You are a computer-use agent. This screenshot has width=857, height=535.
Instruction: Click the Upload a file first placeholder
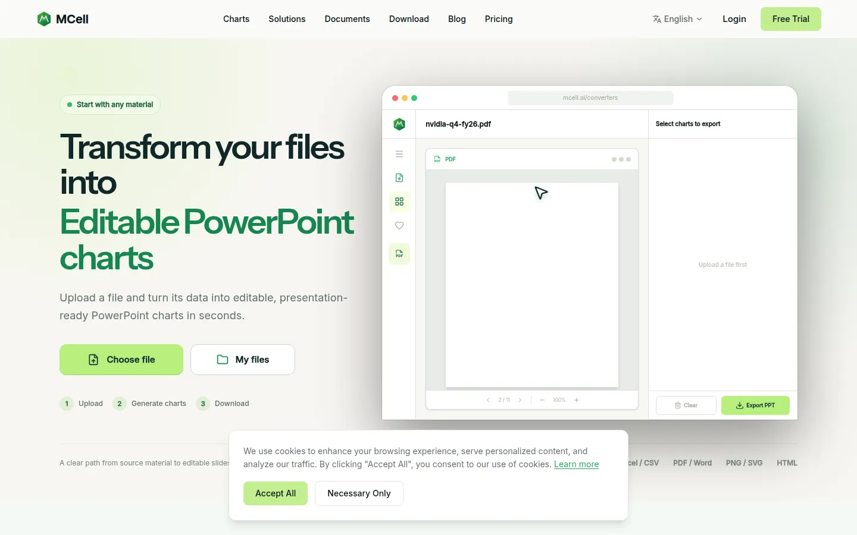tap(722, 265)
